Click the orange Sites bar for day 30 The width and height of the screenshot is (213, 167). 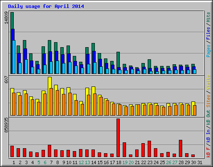point(195,110)
